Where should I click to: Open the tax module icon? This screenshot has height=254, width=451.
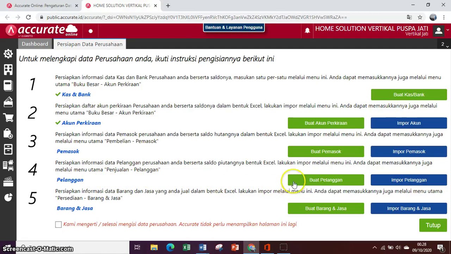[x=8, y=181]
